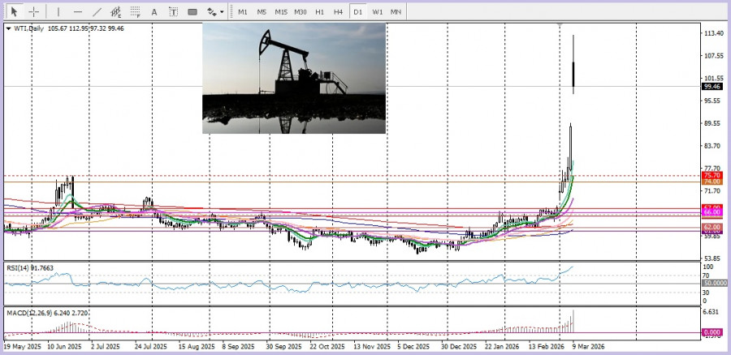This screenshot has width=731, height=355.
Task: Click the MN monthly timeframe button
Action: (x=396, y=12)
